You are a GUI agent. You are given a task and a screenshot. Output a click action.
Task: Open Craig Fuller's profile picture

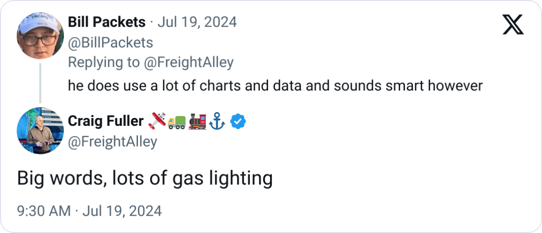40,131
